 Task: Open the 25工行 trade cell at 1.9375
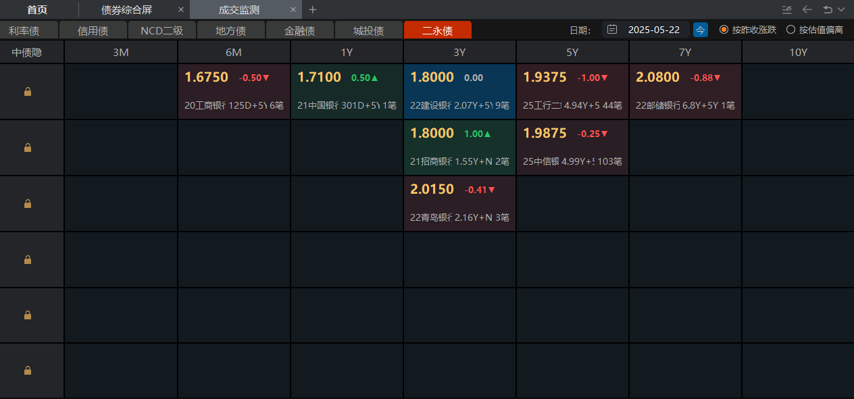click(x=572, y=92)
